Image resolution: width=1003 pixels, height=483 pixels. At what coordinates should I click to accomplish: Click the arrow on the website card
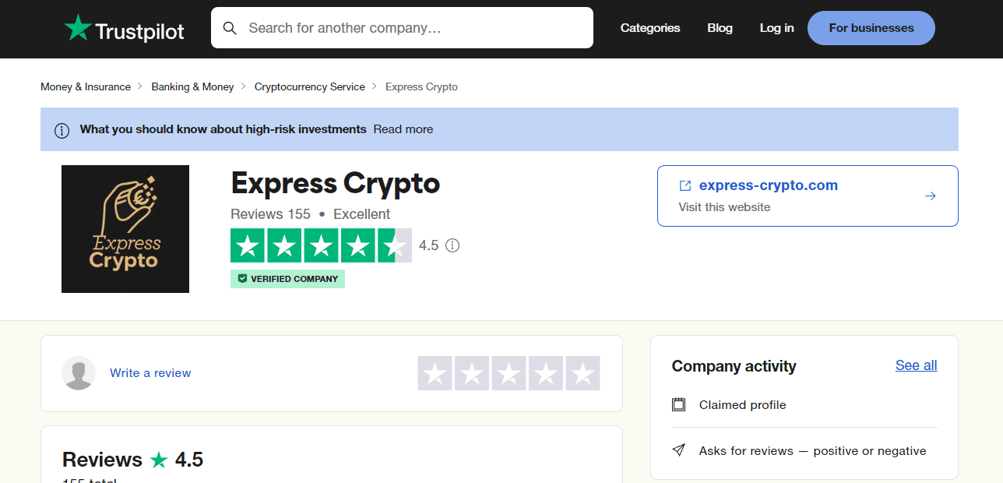(930, 196)
